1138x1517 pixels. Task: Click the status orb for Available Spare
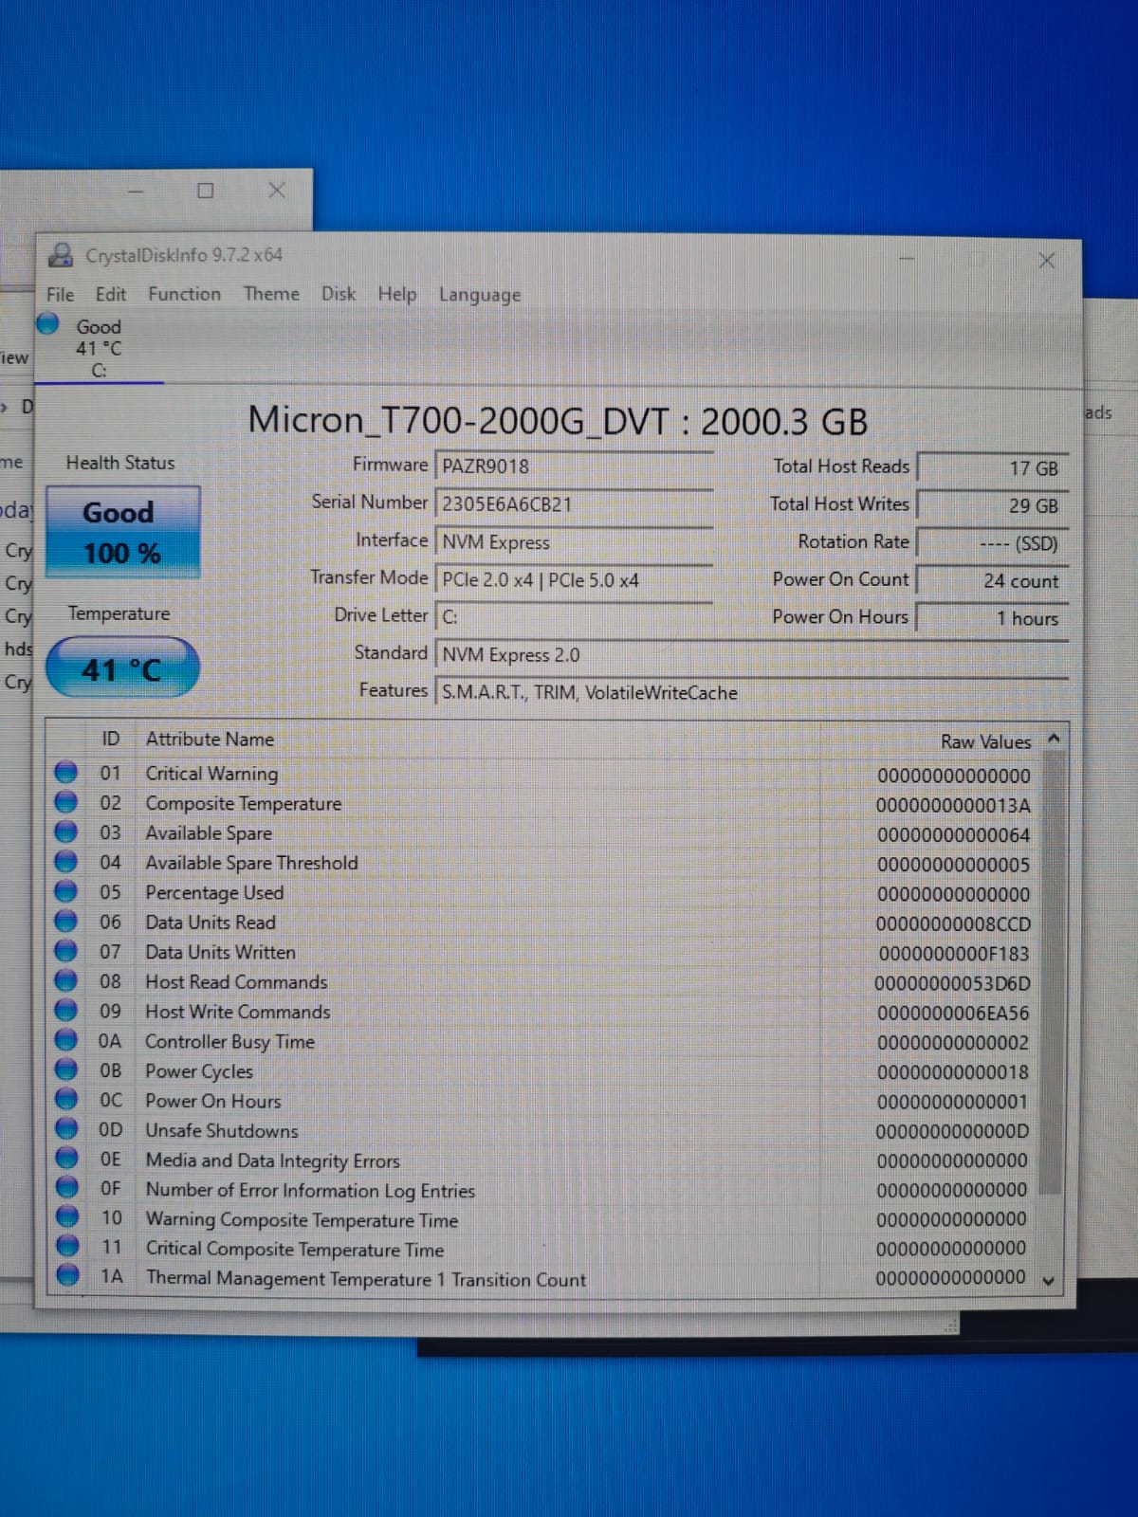point(65,832)
